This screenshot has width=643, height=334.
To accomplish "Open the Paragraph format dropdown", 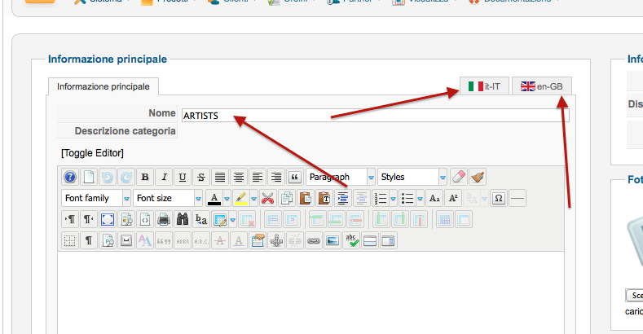I will [x=341, y=177].
